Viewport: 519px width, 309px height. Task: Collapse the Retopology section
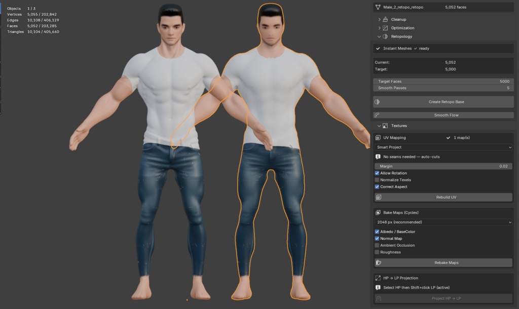point(379,36)
